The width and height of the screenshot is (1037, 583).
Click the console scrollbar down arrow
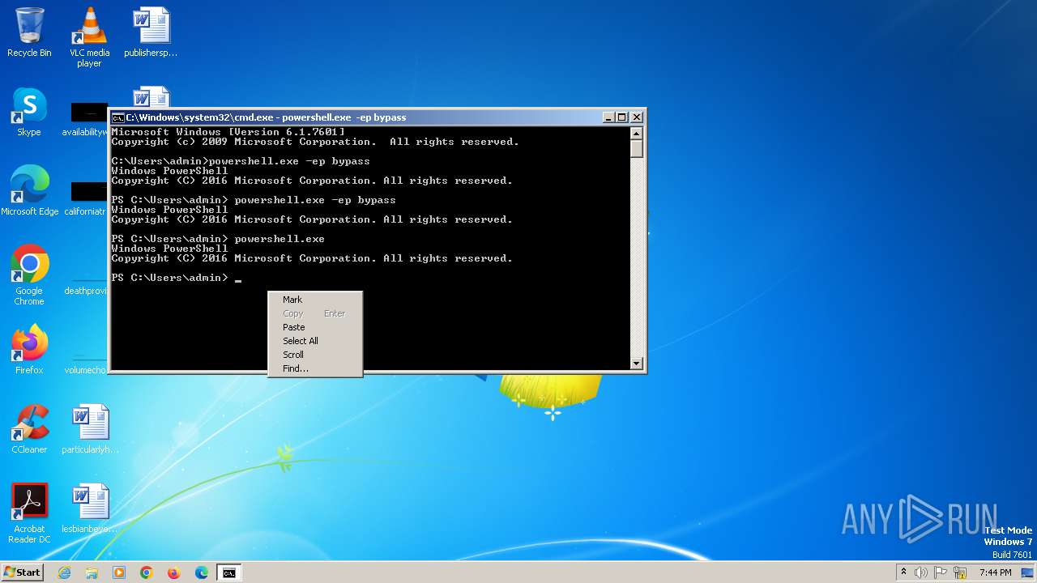637,364
